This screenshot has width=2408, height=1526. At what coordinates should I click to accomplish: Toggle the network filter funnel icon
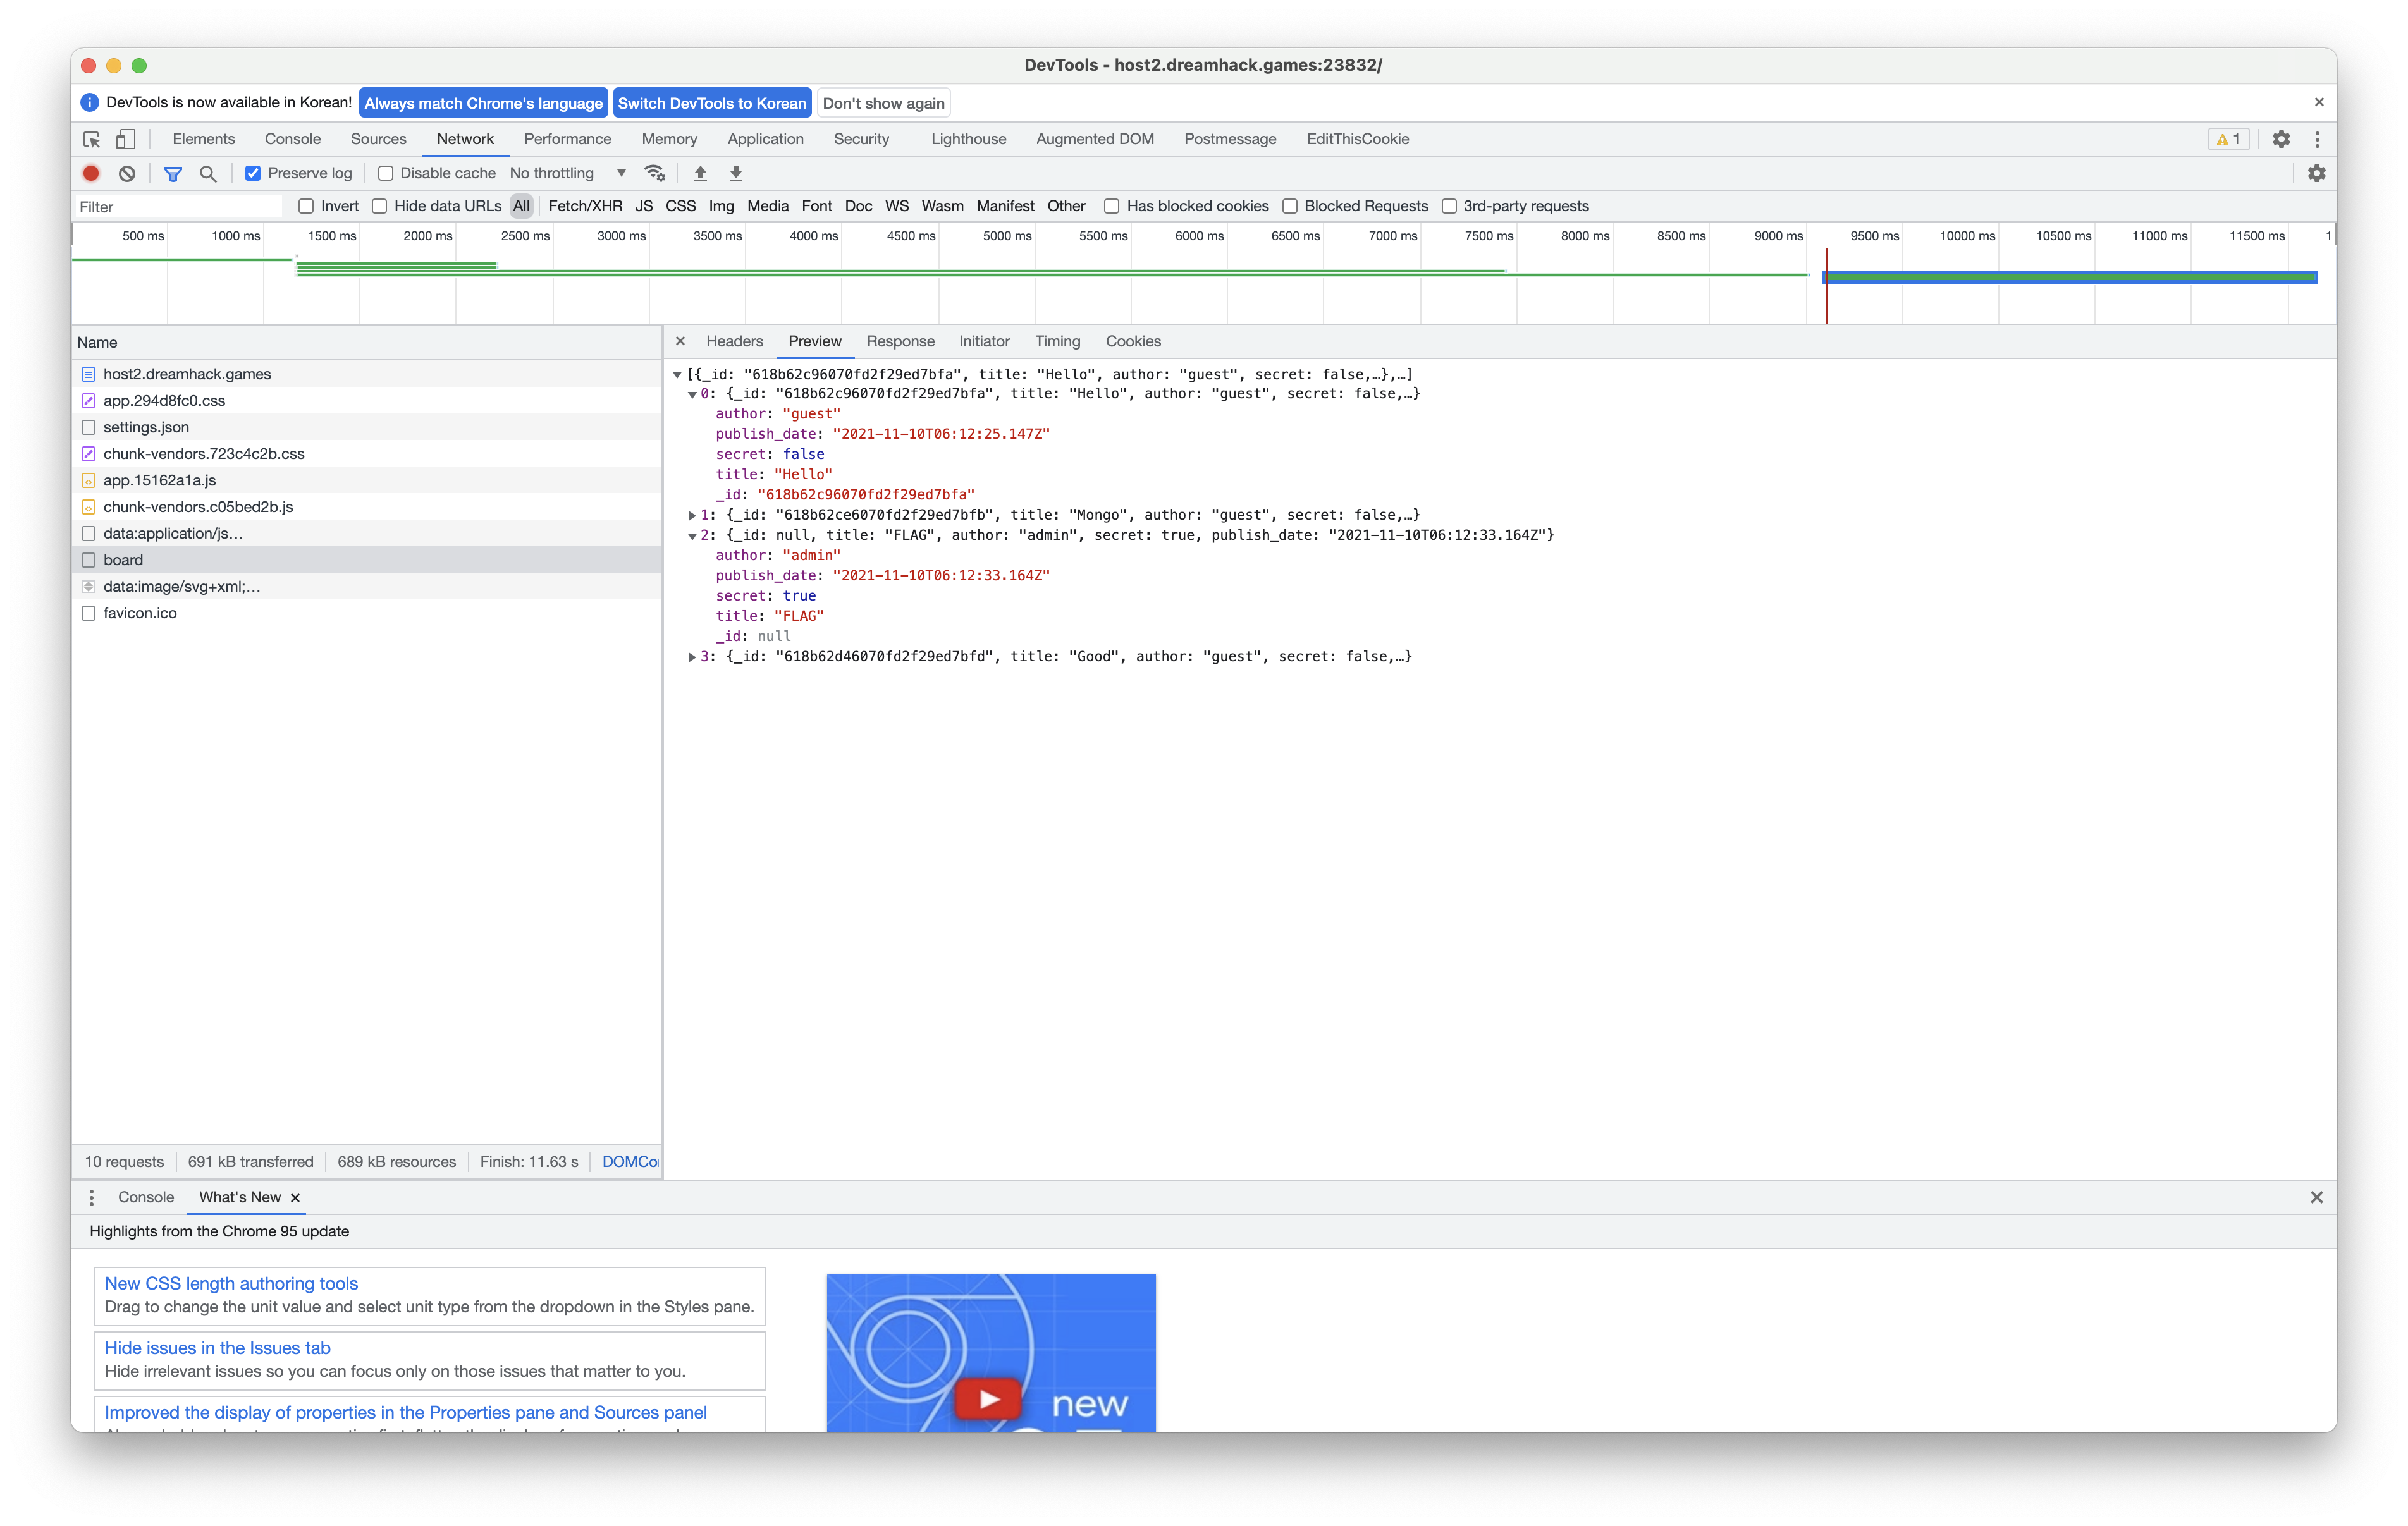click(173, 173)
